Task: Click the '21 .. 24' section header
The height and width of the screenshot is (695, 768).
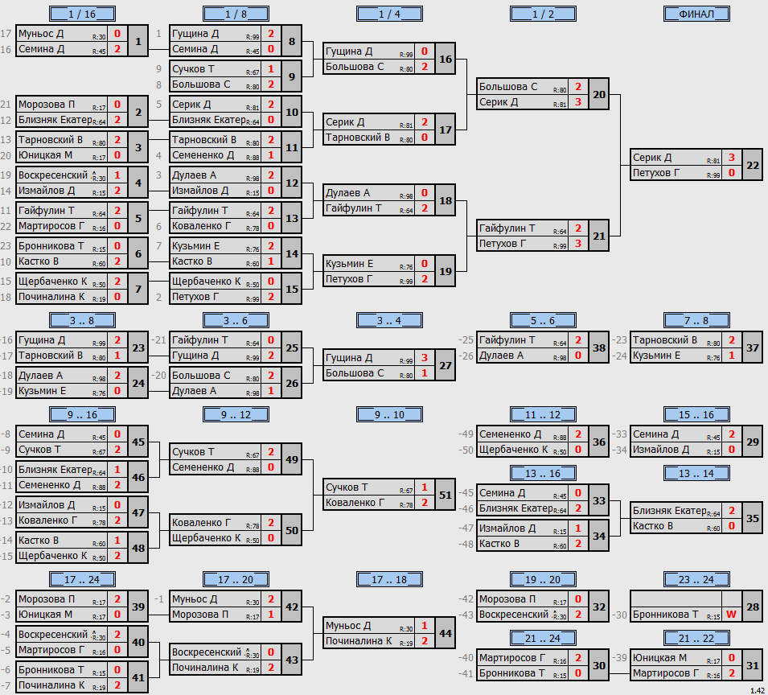Action: click(x=543, y=638)
